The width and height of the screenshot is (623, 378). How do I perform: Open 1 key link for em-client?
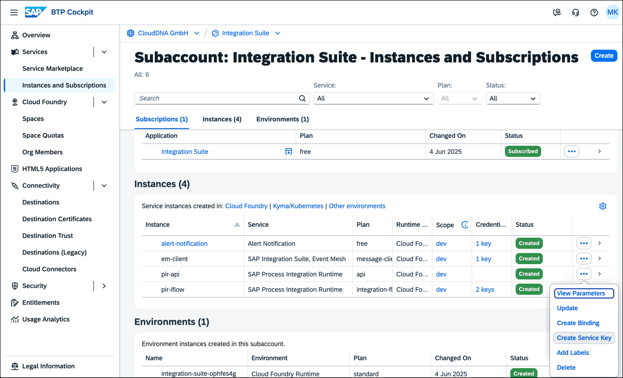(x=483, y=259)
